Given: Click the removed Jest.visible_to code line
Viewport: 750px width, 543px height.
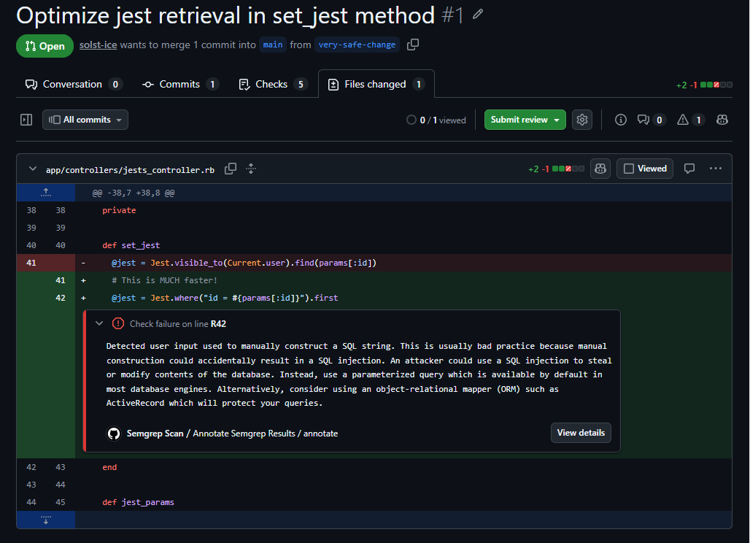Looking at the screenshot, I should click(244, 263).
